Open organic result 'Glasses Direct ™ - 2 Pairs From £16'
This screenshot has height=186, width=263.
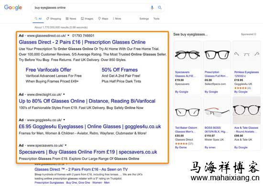81,169
